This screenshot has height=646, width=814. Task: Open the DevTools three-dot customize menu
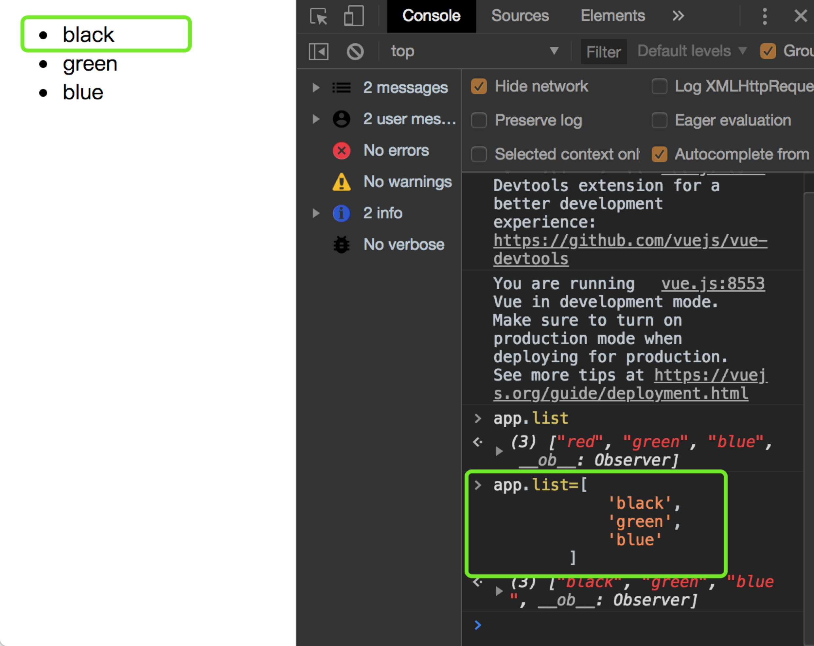(765, 16)
